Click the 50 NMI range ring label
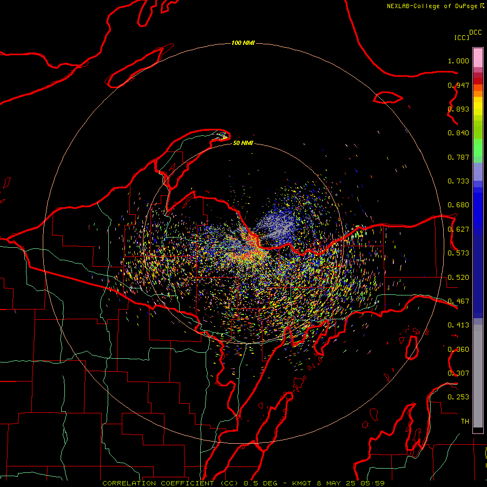This screenshot has width=487, height=487. click(x=243, y=143)
